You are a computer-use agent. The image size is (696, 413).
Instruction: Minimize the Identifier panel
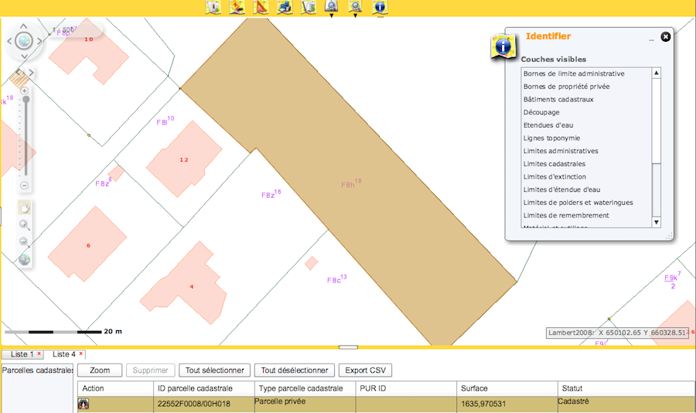(651, 39)
